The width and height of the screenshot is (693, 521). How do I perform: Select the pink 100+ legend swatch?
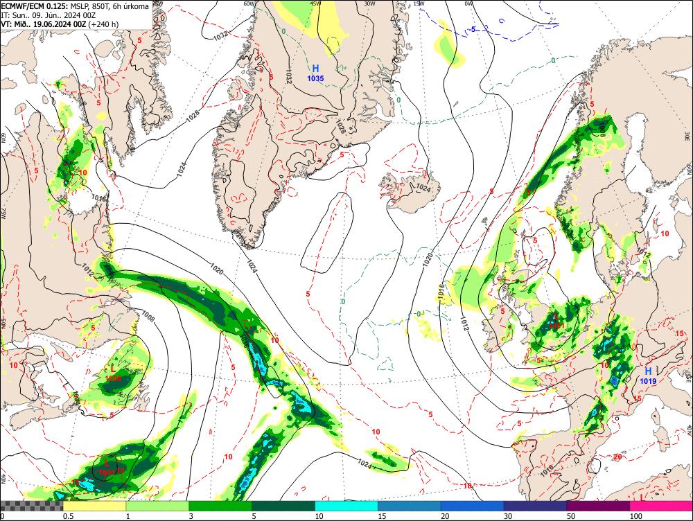(x=661, y=506)
